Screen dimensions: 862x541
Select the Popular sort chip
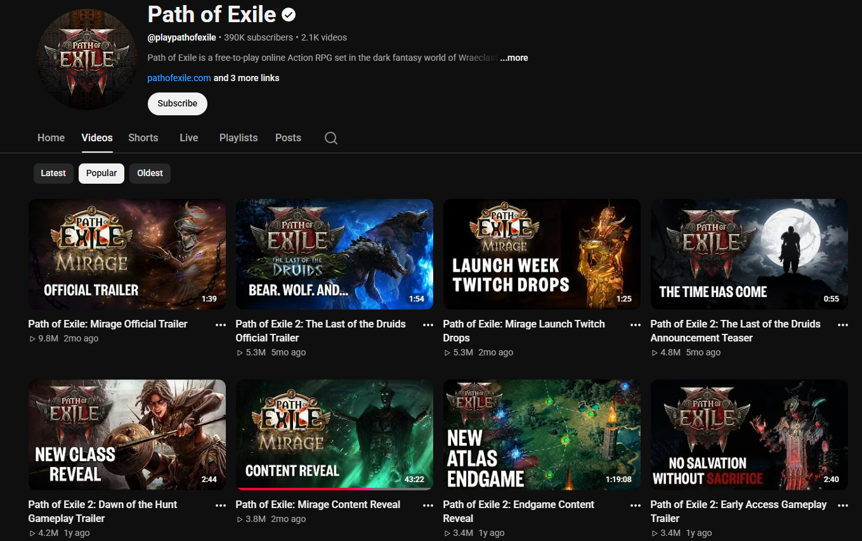coord(101,173)
